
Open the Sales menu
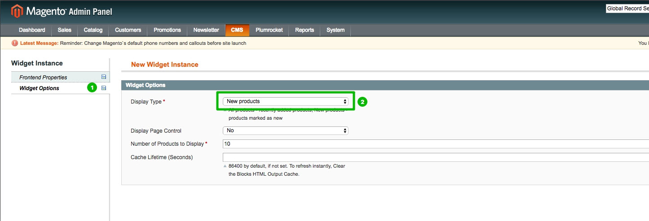click(64, 30)
